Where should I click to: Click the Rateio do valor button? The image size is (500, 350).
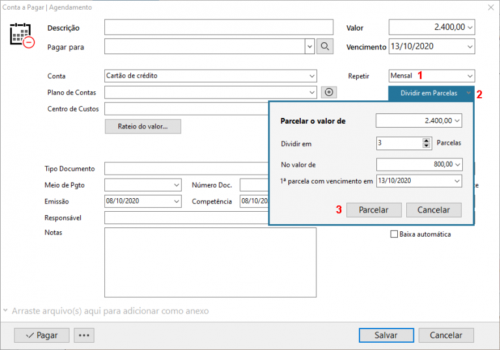[x=143, y=126]
